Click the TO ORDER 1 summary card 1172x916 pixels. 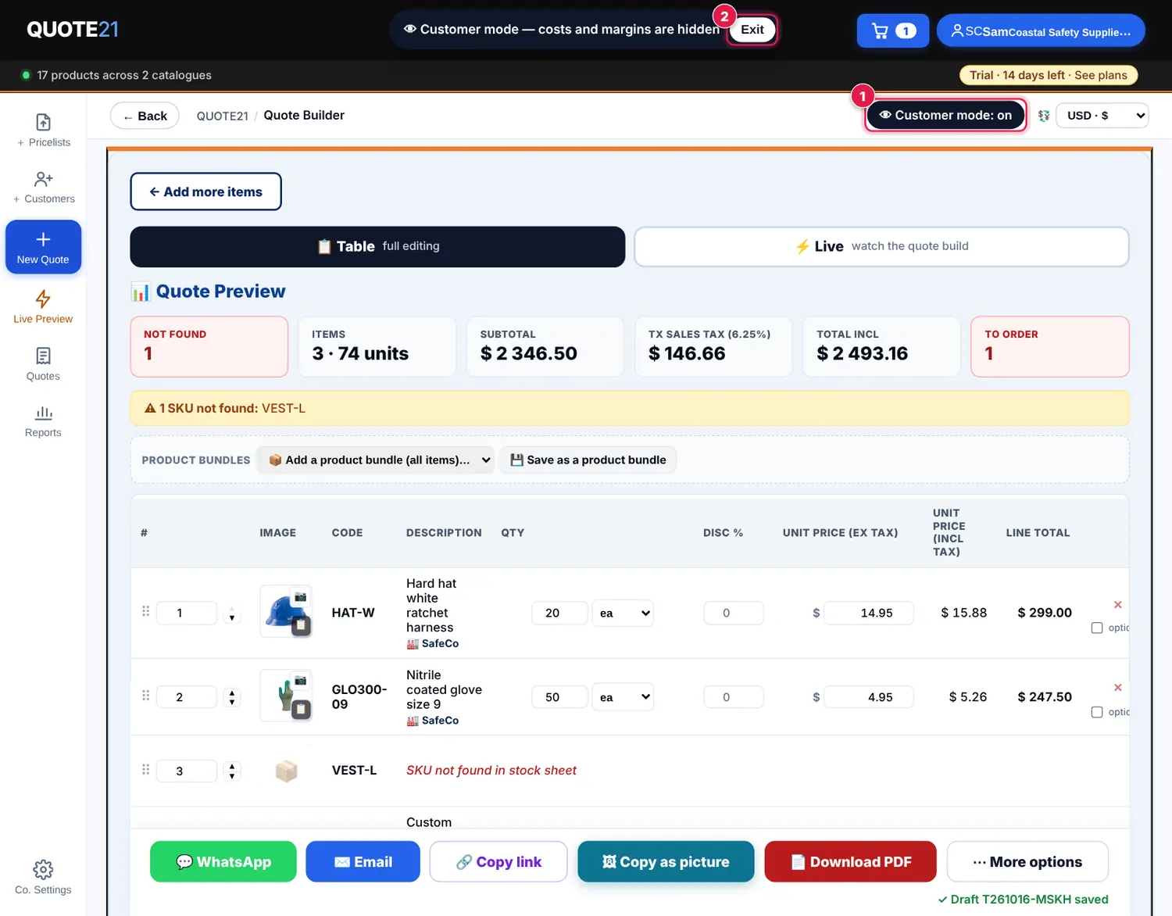pos(1050,346)
